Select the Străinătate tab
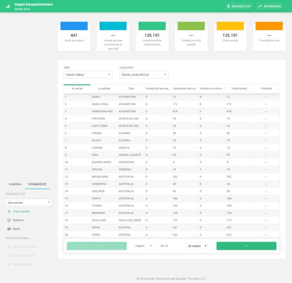The width and height of the screenshot is (292, 283). tap(37, 184)
